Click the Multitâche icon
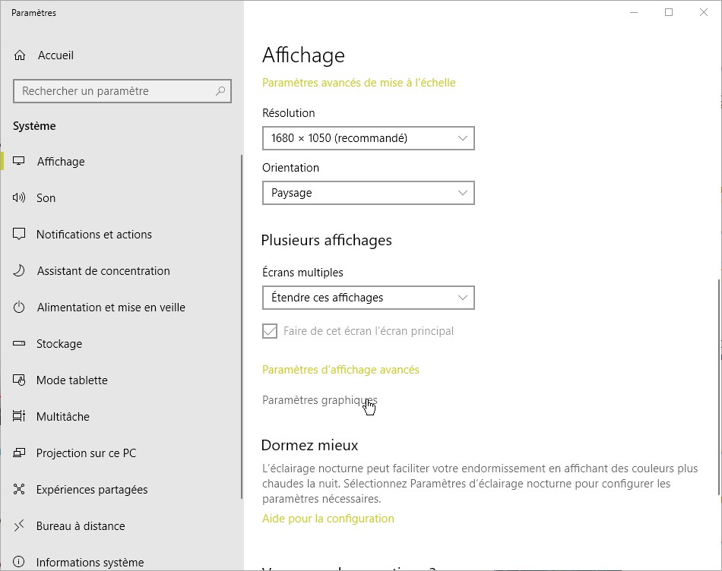The height and width of the screenshot is (571, 722). click(20, 417)
